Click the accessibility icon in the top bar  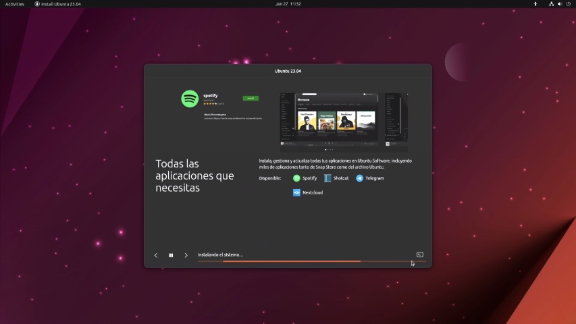(535, 4)
